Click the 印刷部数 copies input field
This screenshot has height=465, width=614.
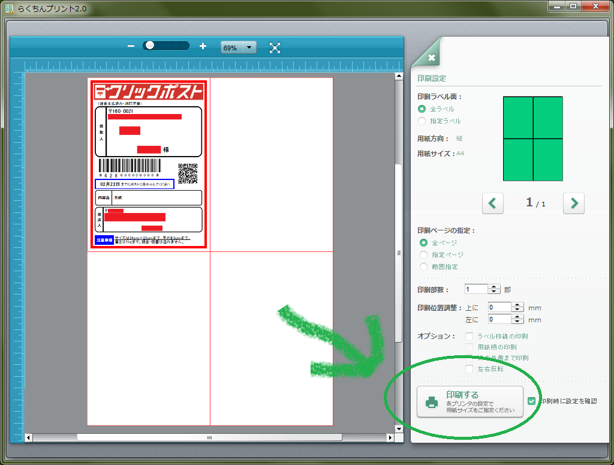[476, 289]
